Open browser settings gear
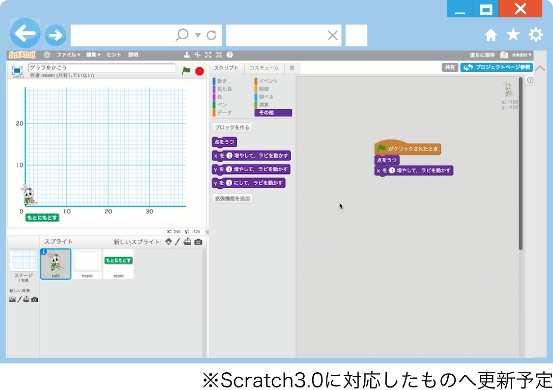 click(536, 35)
